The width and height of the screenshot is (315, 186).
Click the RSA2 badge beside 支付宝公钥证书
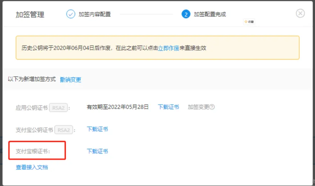64,130
